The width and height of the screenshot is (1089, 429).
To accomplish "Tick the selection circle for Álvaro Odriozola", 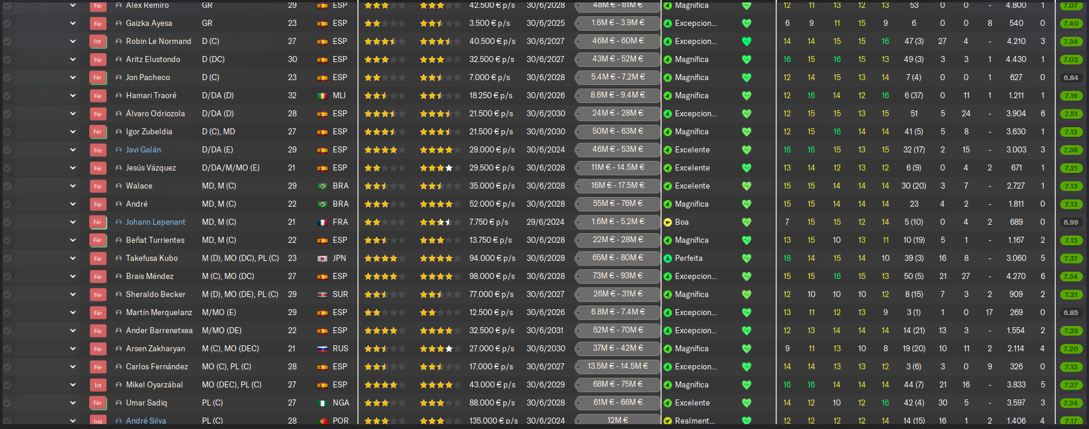I will click(x=7, y=114).
